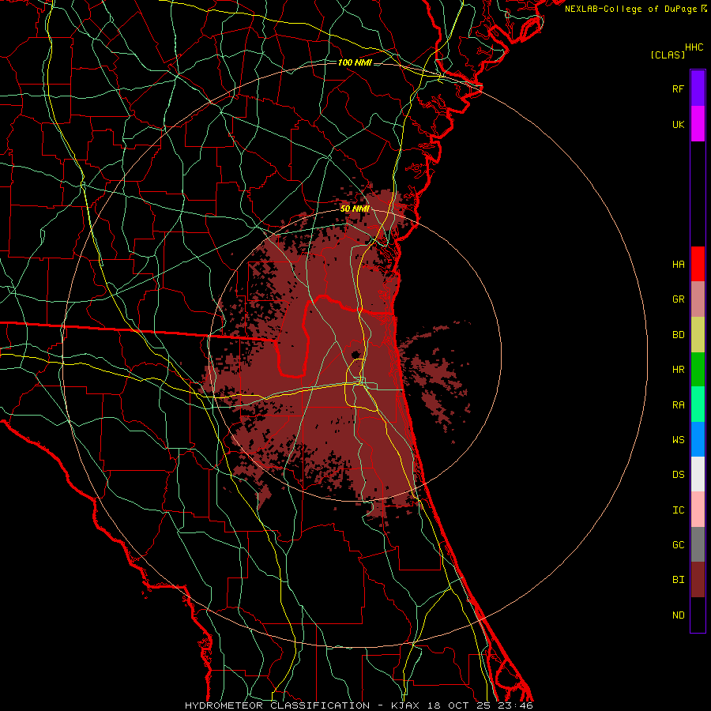Click the WS legend label

678,440
